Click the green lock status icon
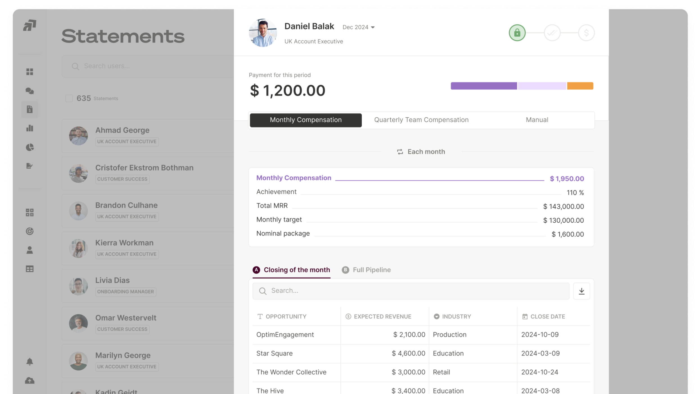700x394 pixels. tap(517, 33)
